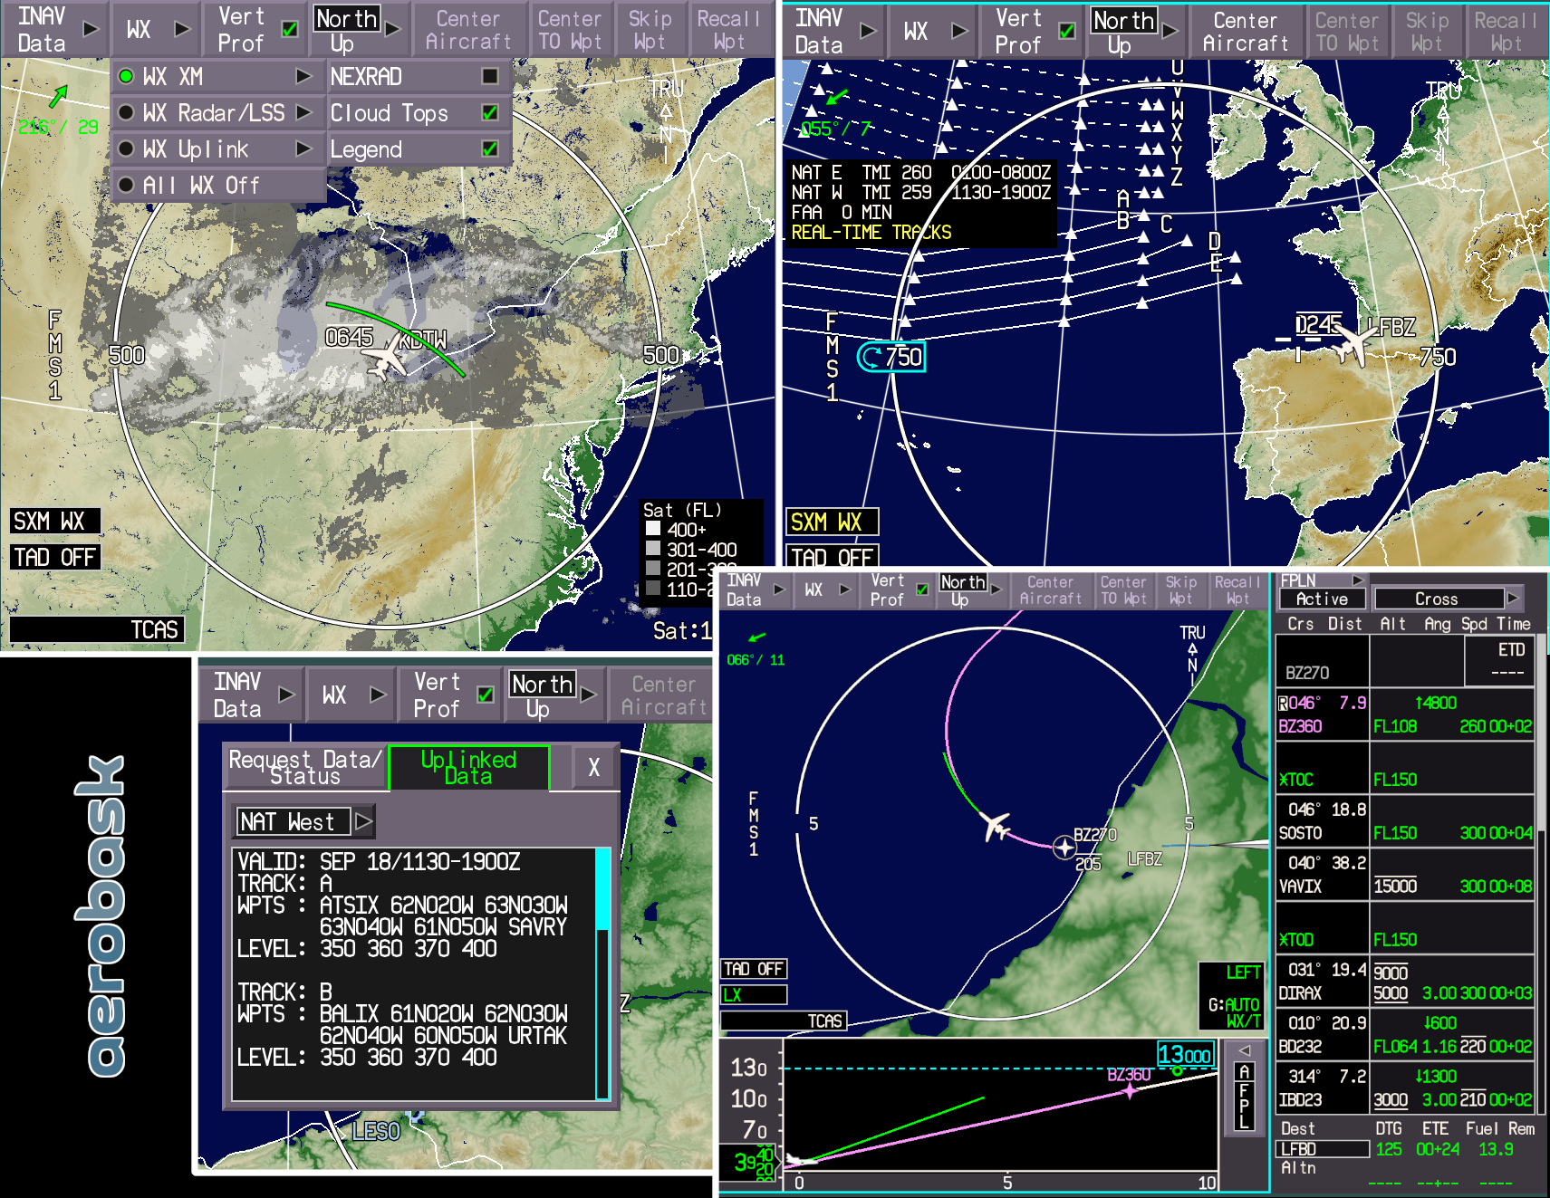Select the Active flight plan tab
This screenshot has height=1198, width=1550.
point(1322,599)
